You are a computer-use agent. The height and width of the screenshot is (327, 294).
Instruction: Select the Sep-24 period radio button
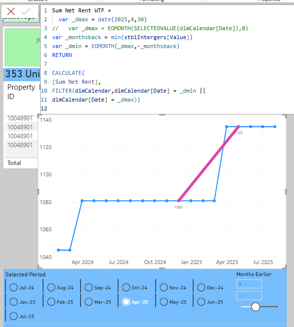pyautogui.click(x=89, y=287)
